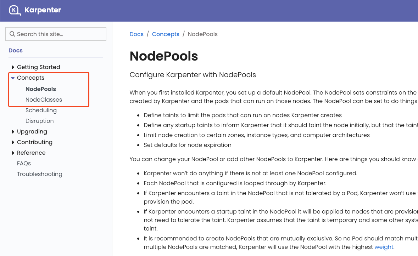The width and height of the screenshot is (418, 256).
Task: Click 'Define any startup taints' bullet
Action: tap(281, 125)
